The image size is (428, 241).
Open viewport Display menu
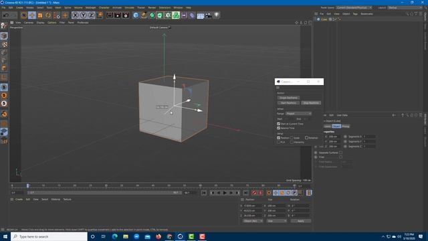40,23
